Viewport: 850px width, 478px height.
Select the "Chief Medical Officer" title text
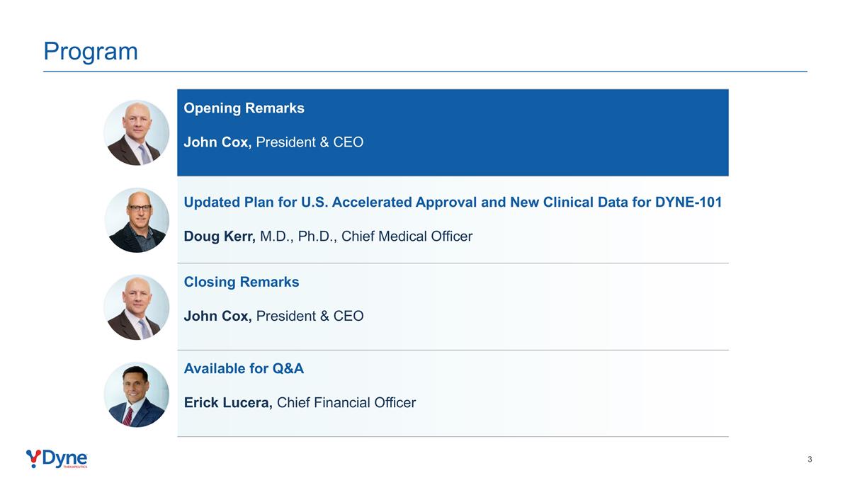(x=407, y=237)
